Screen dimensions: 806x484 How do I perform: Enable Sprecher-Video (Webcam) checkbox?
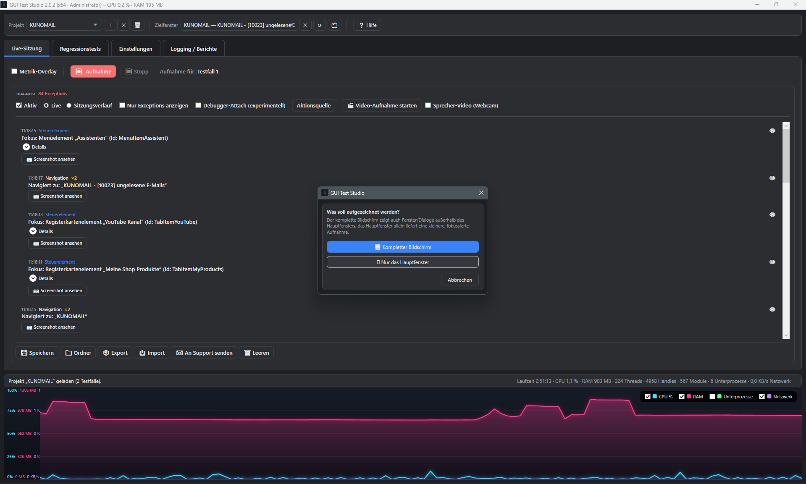pyautogui.click(x=428, y=105)
